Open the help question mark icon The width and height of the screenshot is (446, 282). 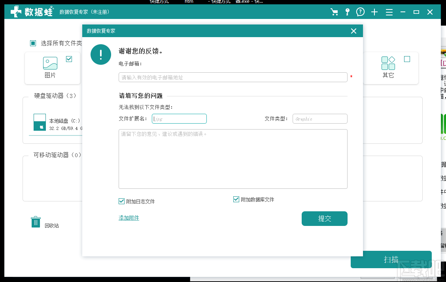point(360,12)
